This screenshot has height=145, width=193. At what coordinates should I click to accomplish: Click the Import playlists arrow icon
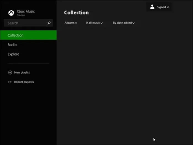pos(10,82)
